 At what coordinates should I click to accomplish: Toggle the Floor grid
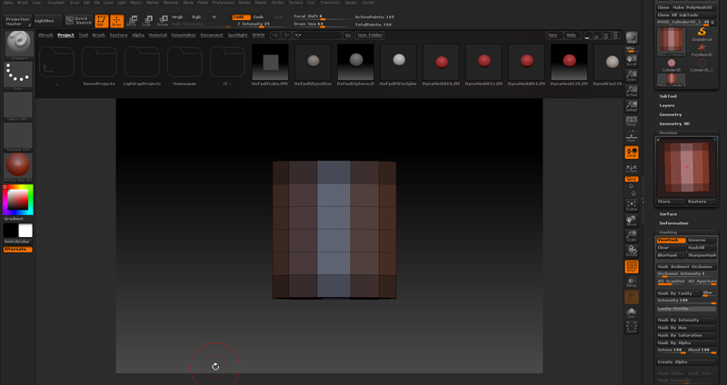[631, 136]
